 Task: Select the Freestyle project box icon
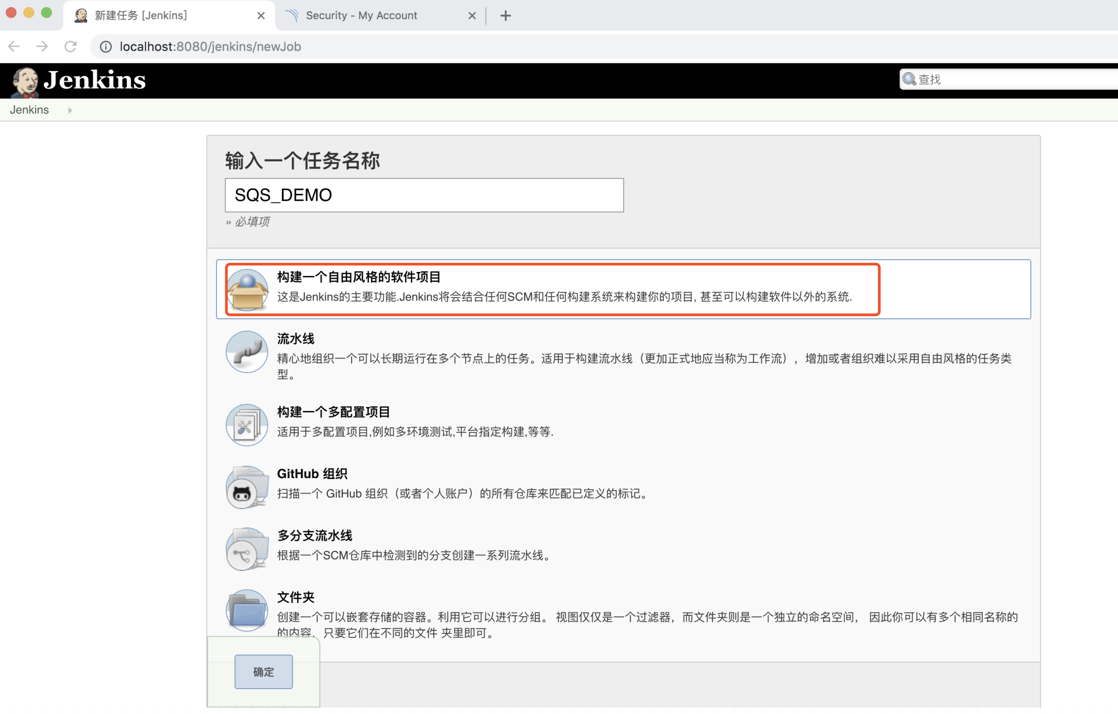click(x=247, y=290)
